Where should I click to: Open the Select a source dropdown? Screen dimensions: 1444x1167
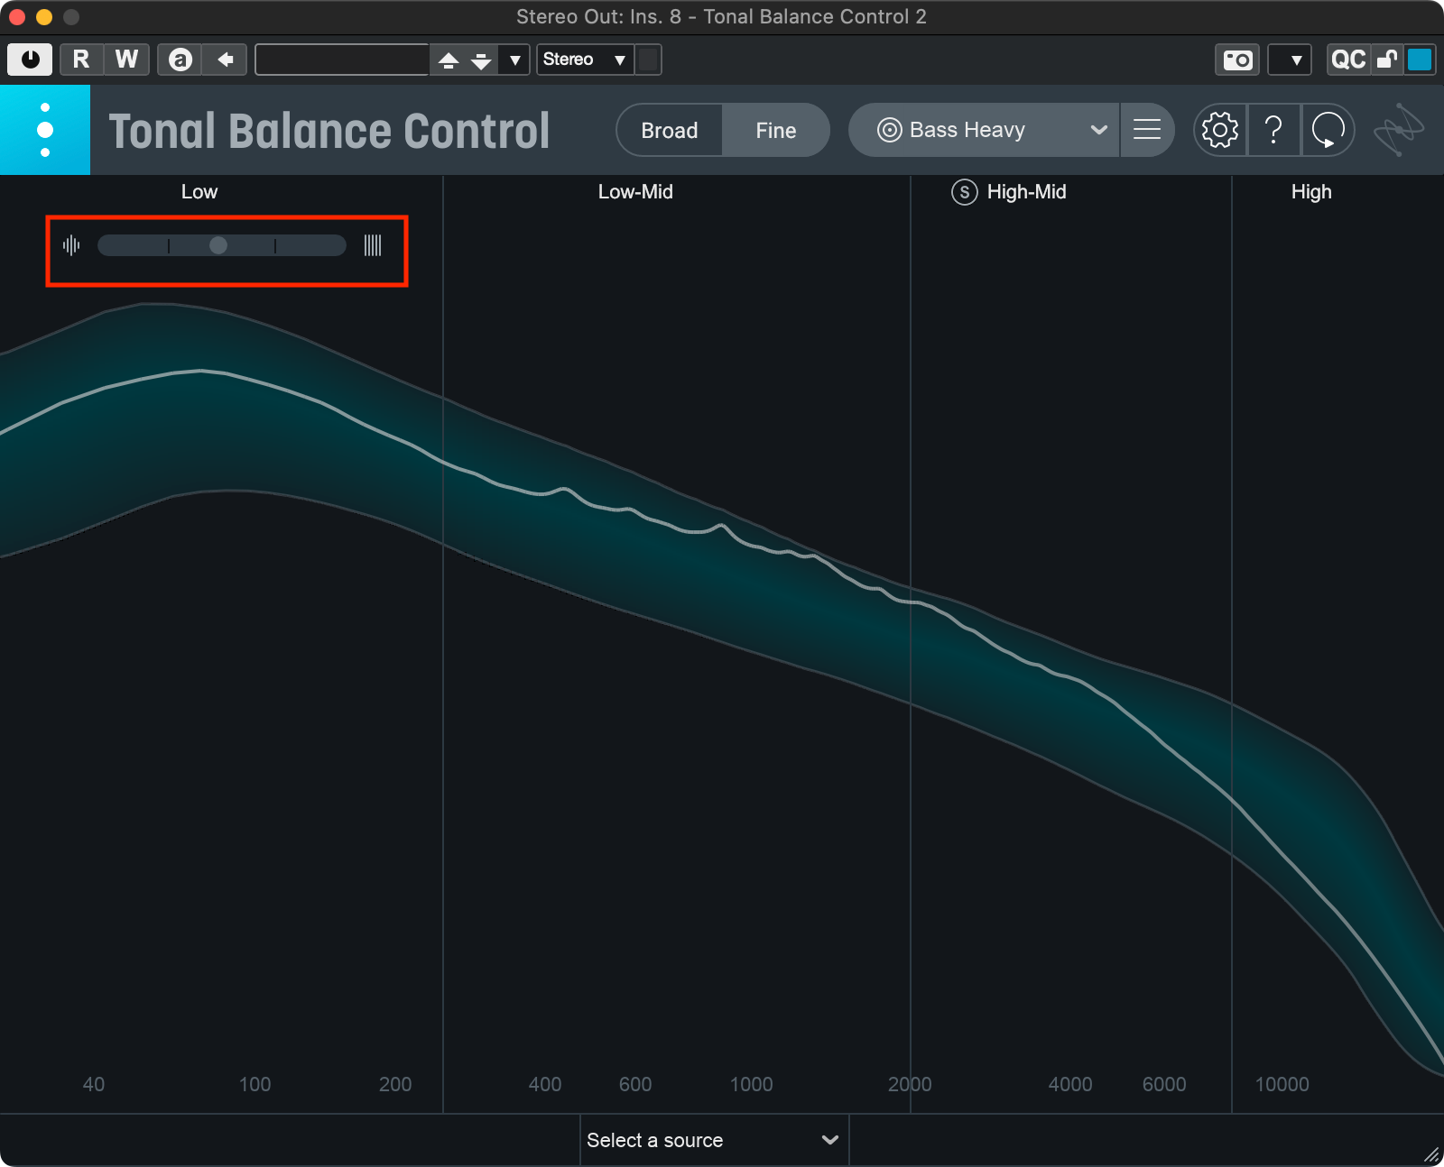714,1140
